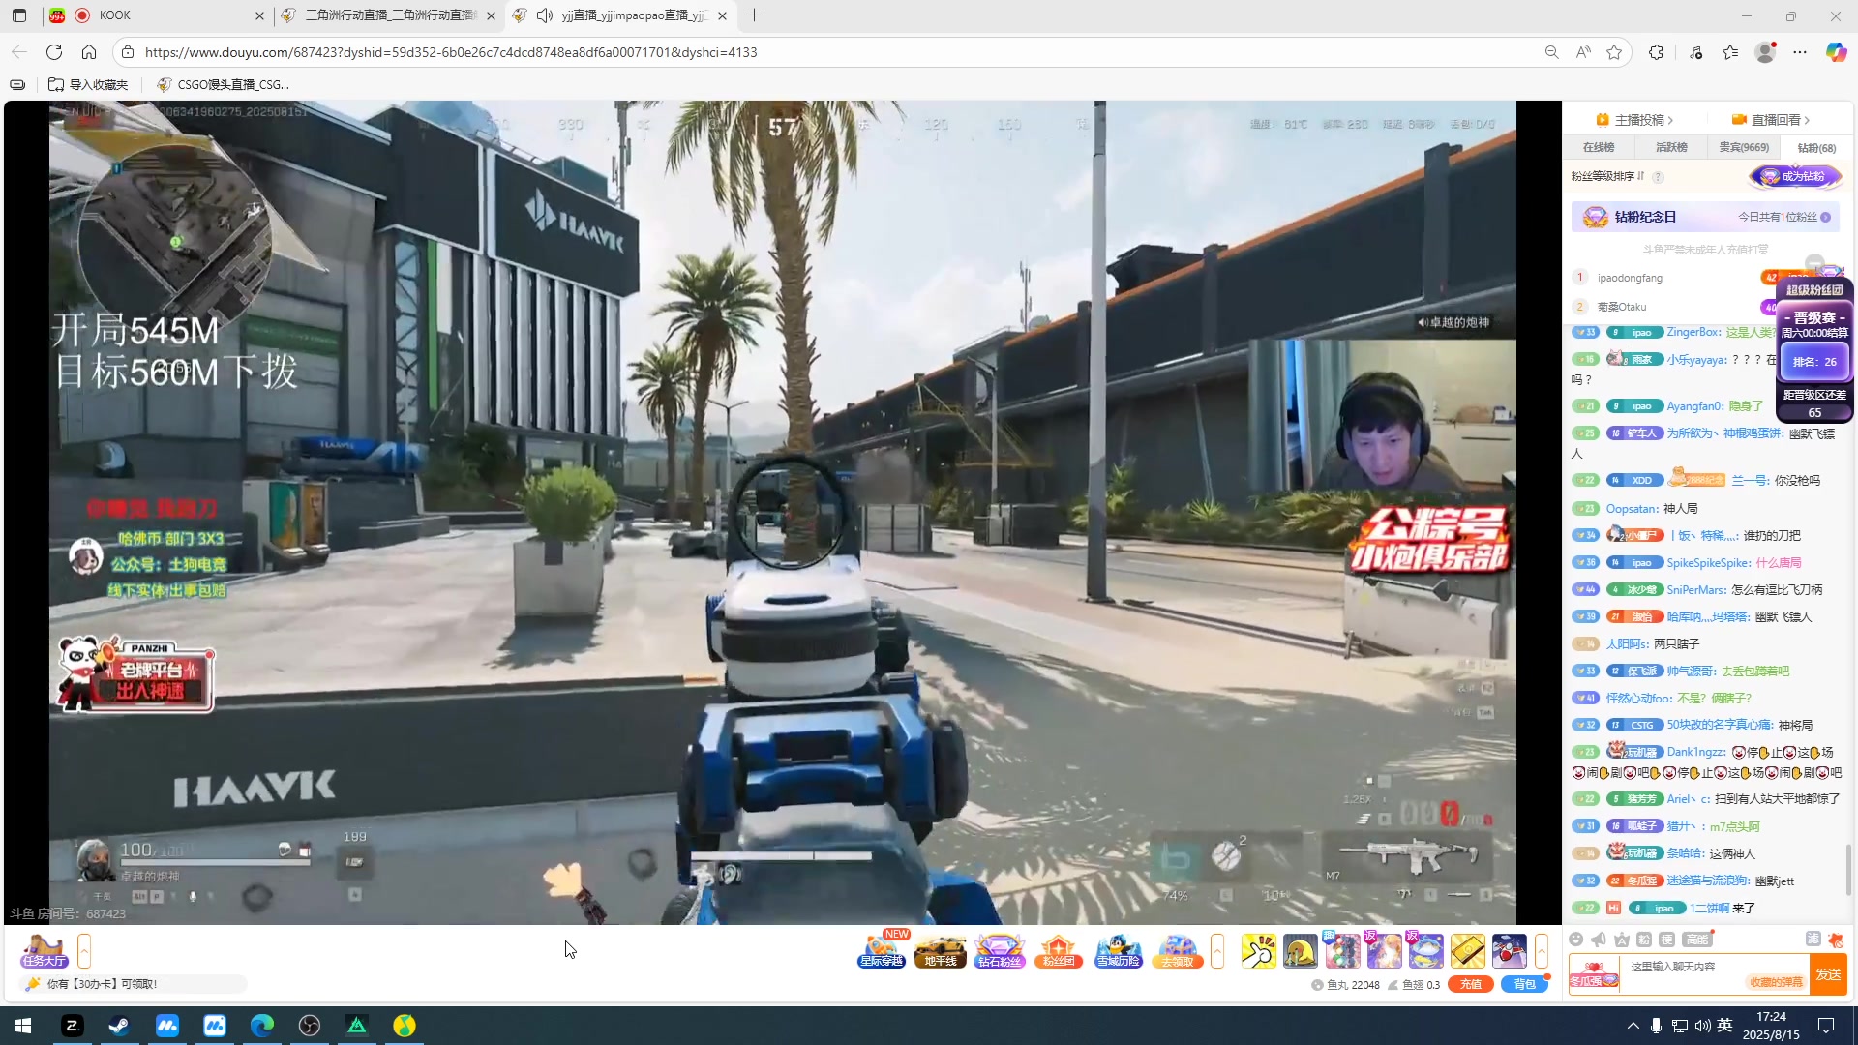Image resolution: width=1858 pixels, height=1045 pixels.
Task: Open browser settings and more menu
Action: tap(1800, 52)
